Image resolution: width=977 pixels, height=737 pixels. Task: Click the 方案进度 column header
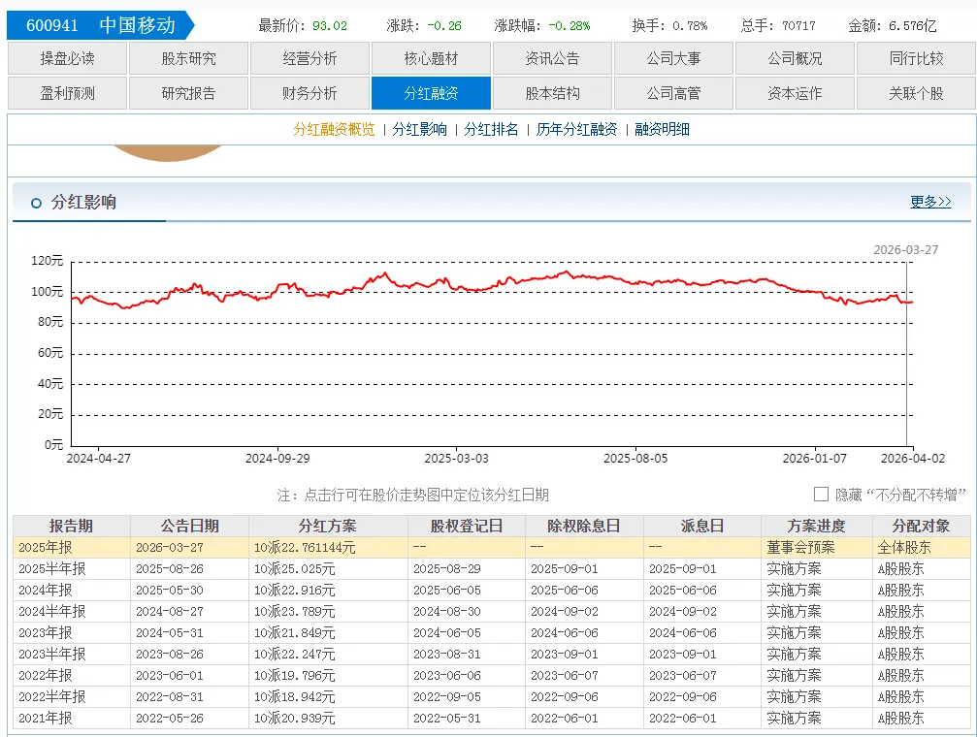tap(816, 526)
